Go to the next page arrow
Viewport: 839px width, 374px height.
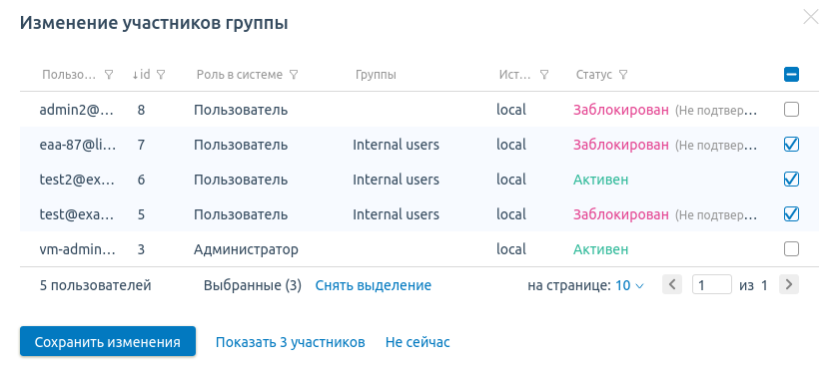pyautogui.click(x=789, y=285)
